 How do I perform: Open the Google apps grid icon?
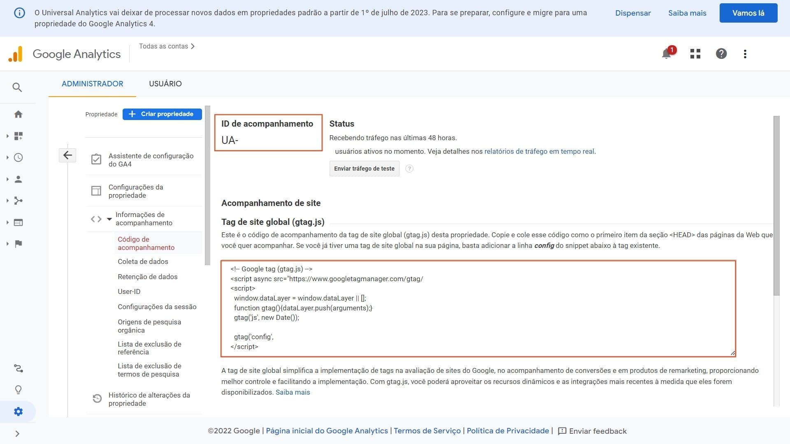pyautogui.click(x=695, y=54)
